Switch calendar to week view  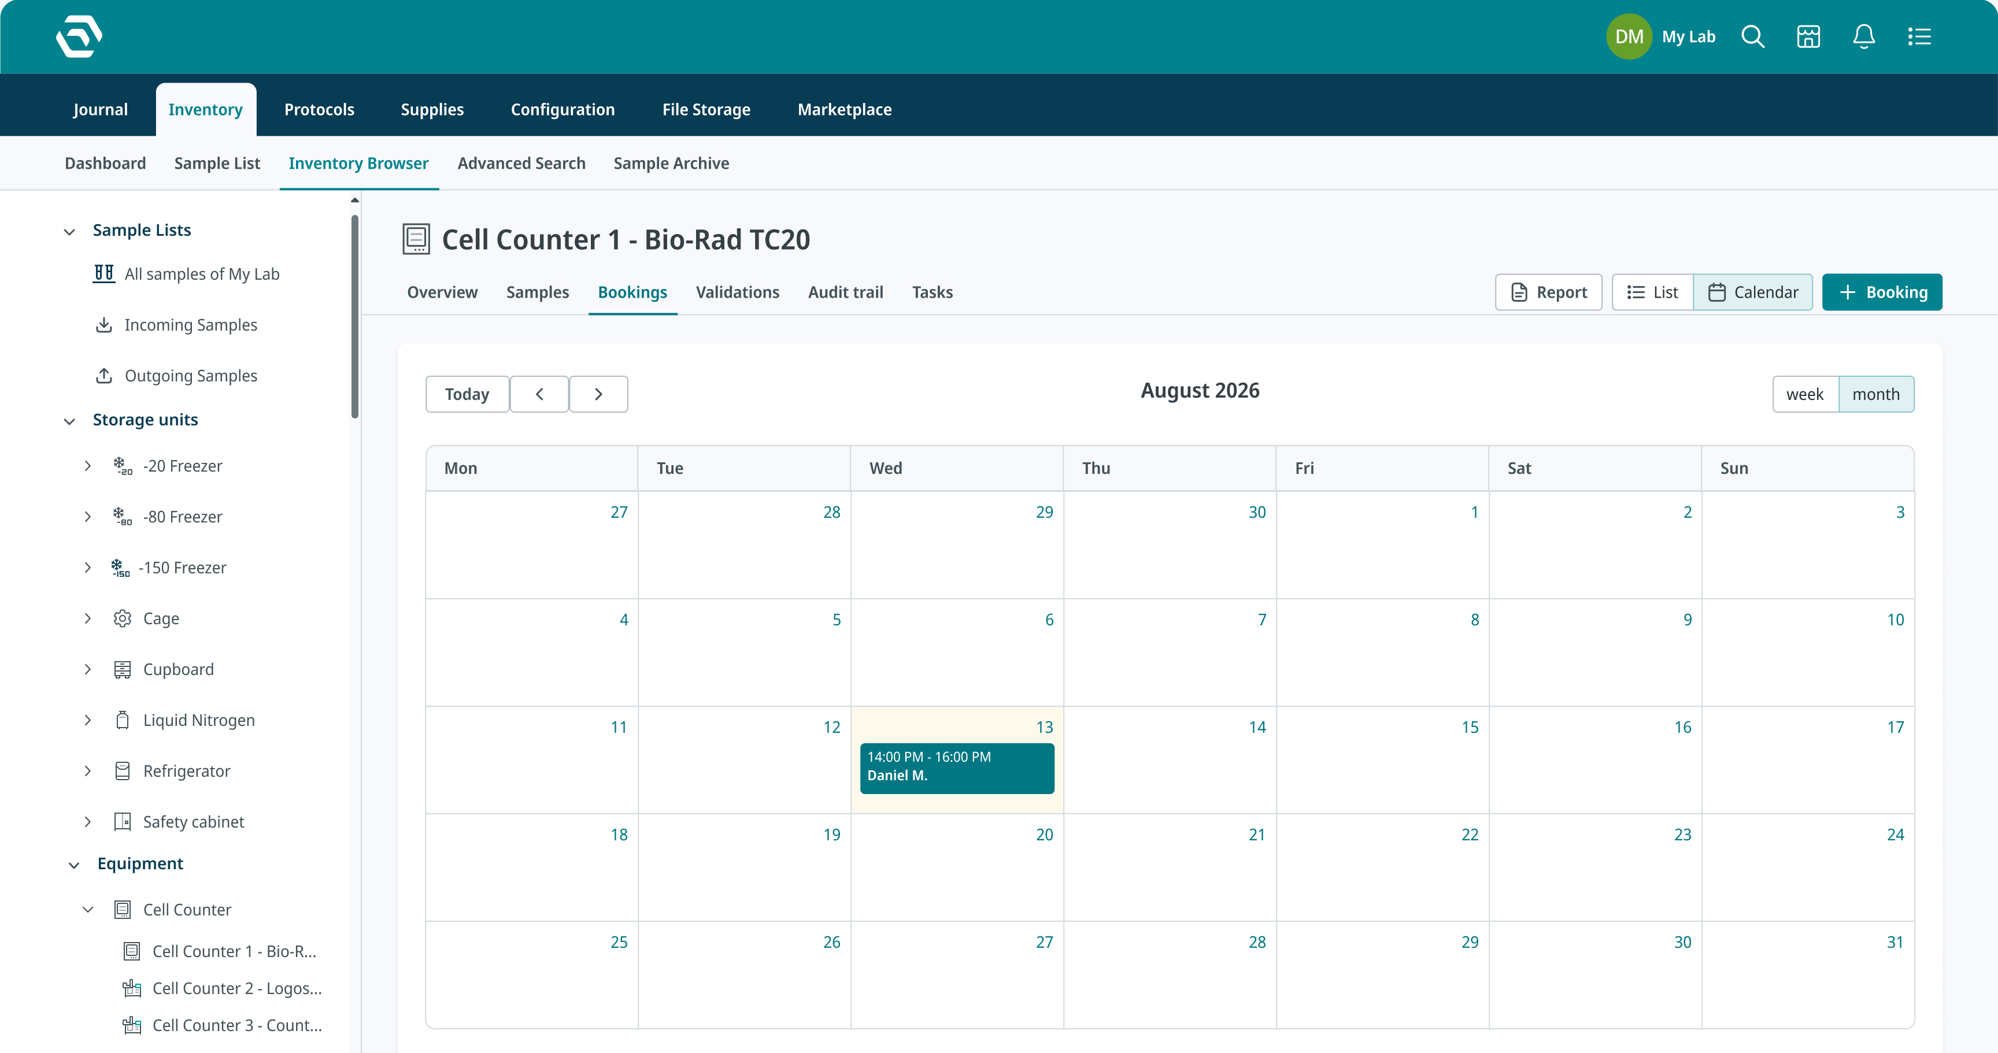point(1805,394)
